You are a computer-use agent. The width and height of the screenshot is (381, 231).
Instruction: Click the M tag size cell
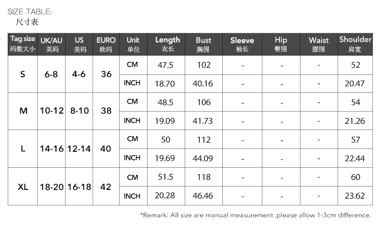point(23,111)
